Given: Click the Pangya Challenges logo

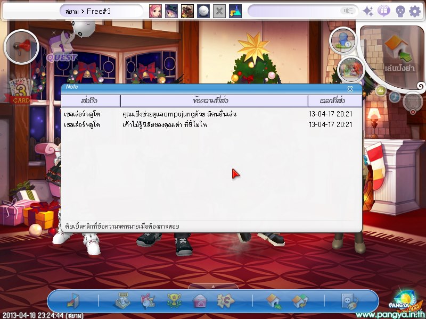Looking at the screenshot, I should click(x=406, y=301).
